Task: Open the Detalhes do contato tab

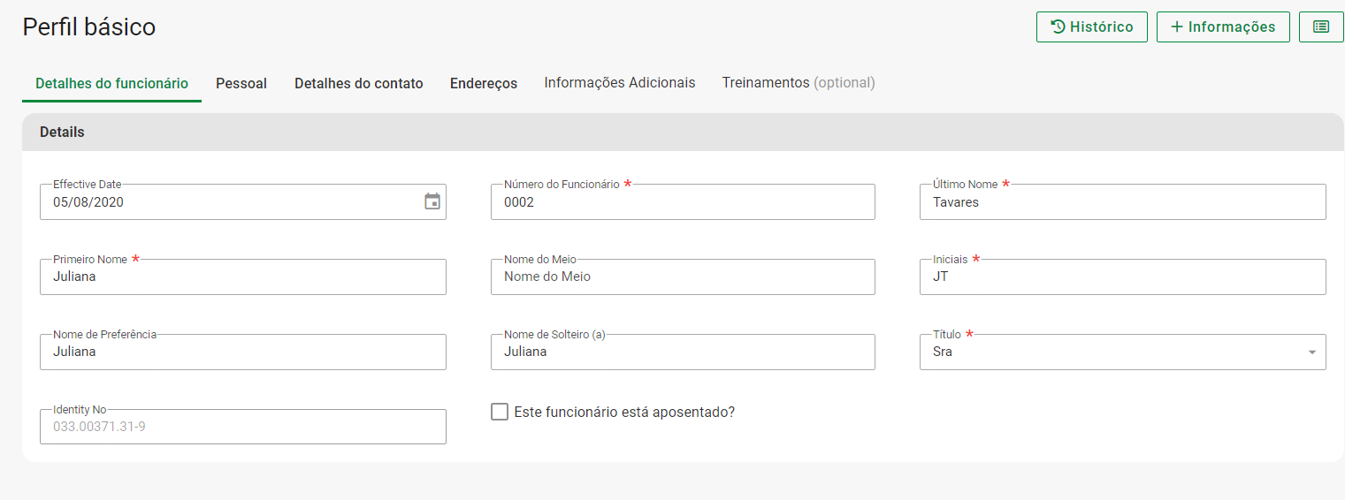Action: [358, 83]
